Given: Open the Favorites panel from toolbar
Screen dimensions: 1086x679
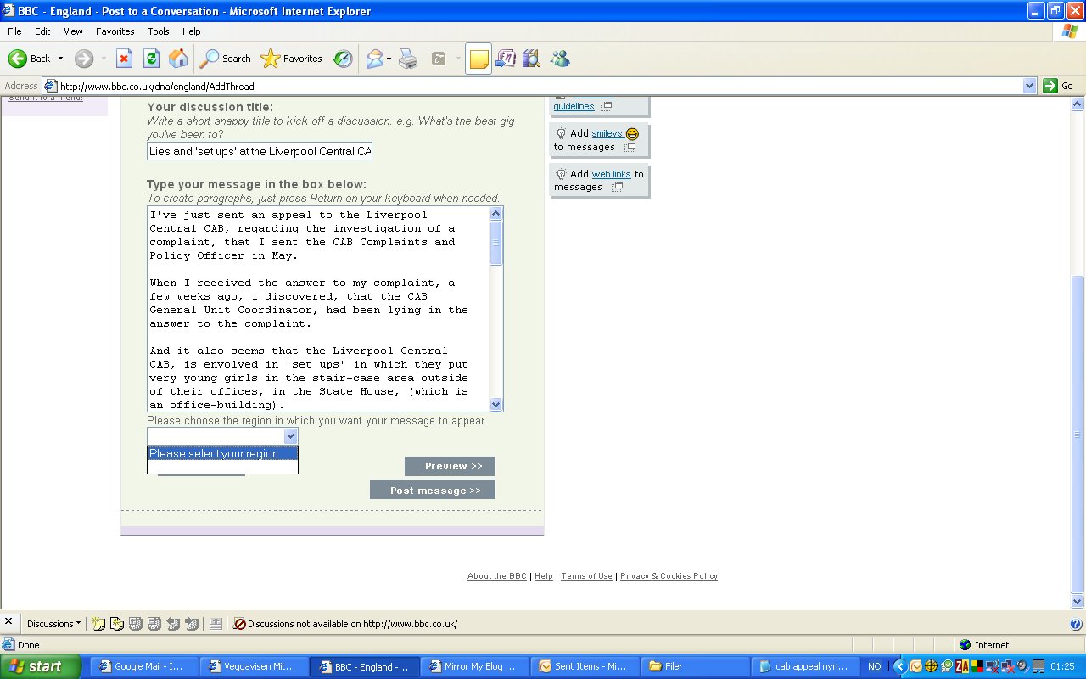Looking at the screenshot, I should click(292, 59).
